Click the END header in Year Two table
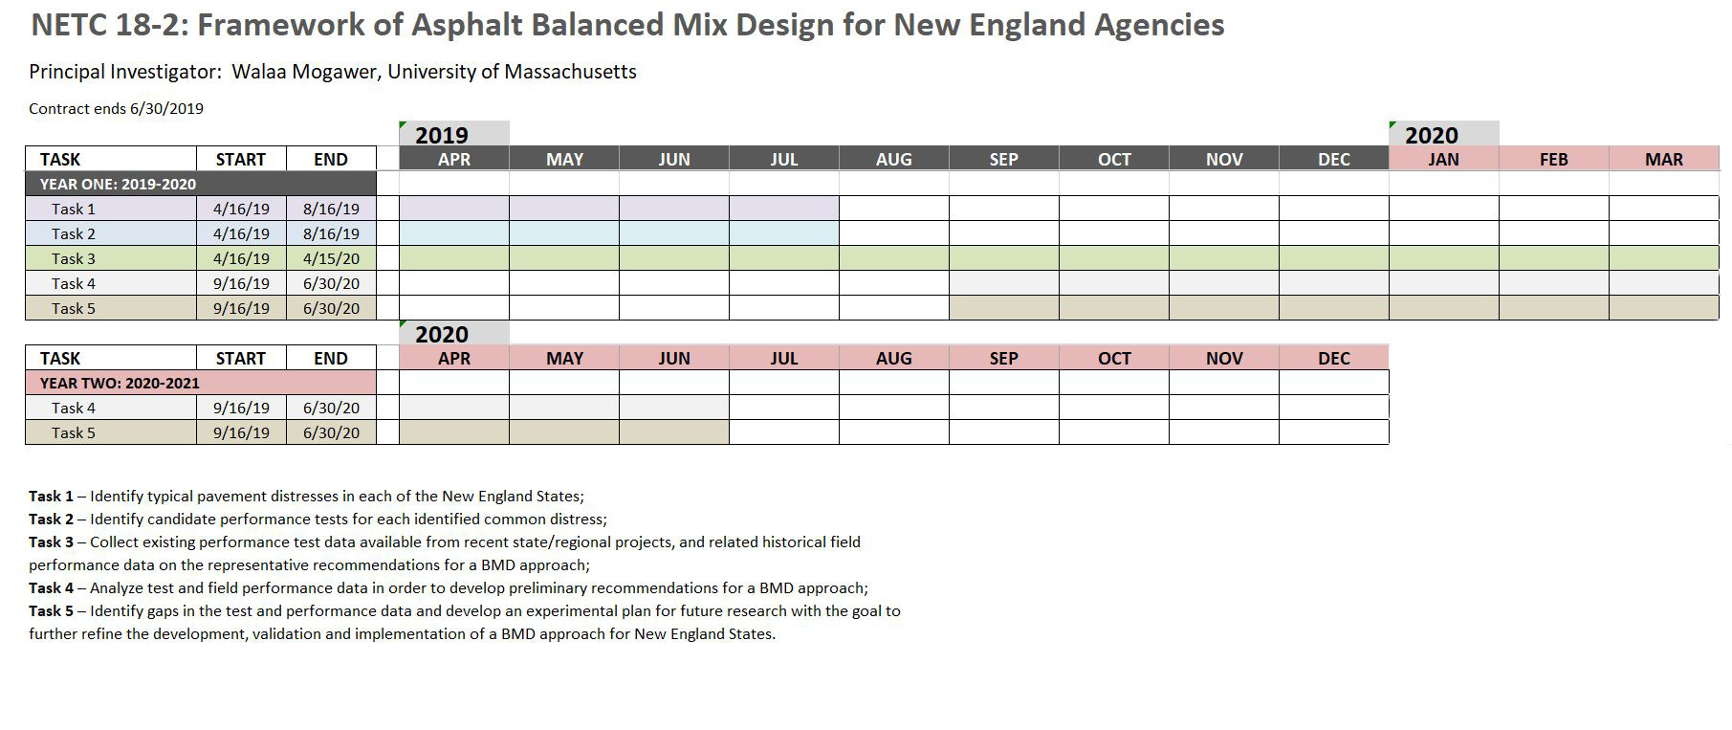This screenshot has height=730, width=1732. [x=331, y=358]
